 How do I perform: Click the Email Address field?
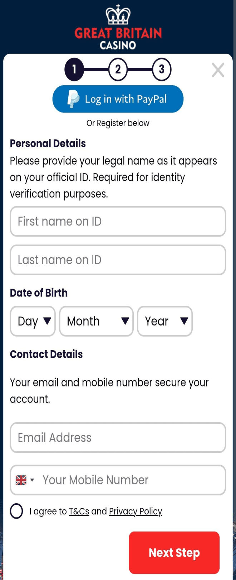click(x=118, y=437)
